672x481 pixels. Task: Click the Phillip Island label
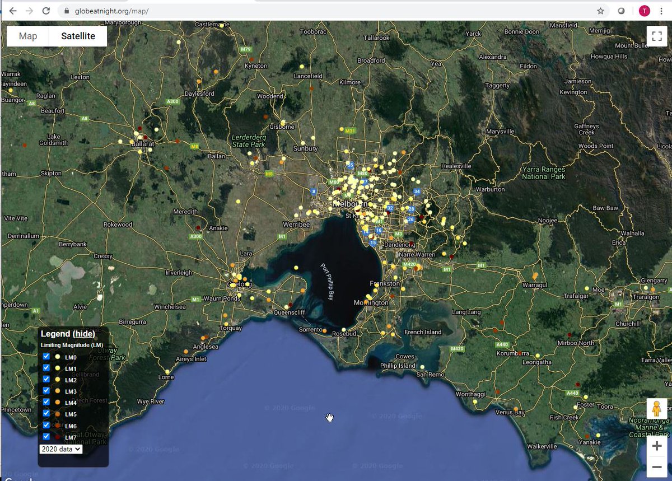tap(398, 366)
